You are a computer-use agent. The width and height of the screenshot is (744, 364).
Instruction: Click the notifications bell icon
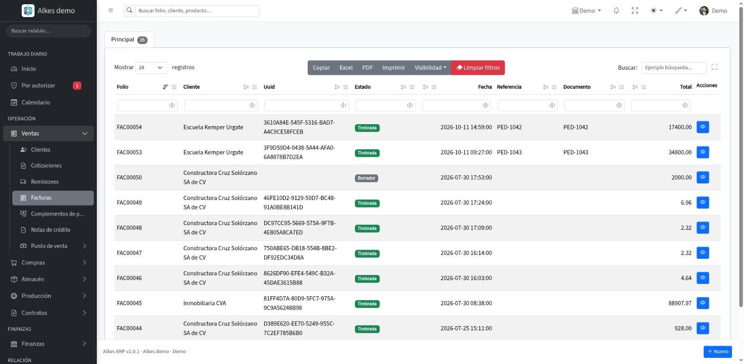tap(616, 10)
